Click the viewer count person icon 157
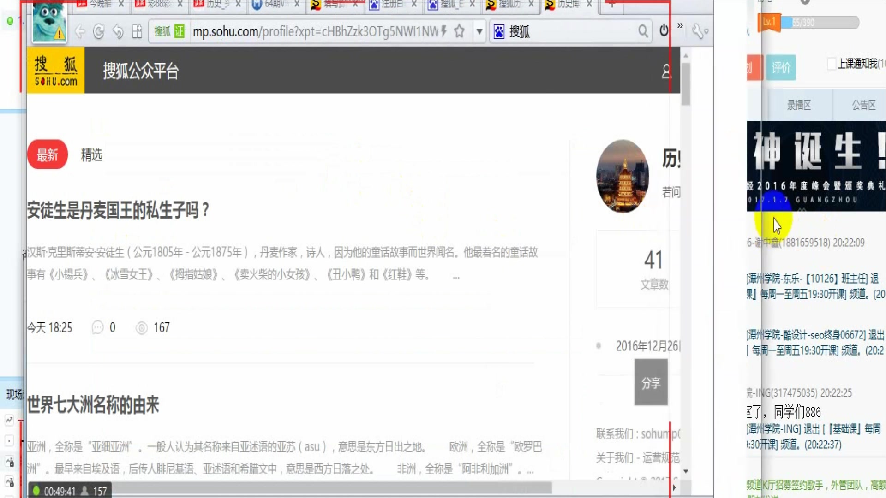Viewport: 886px width, 498px height. [85, 491]
